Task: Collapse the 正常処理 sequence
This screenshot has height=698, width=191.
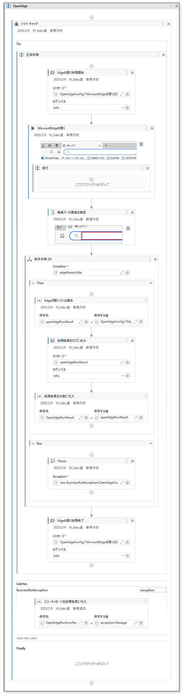Action: [x=164, y=55]
